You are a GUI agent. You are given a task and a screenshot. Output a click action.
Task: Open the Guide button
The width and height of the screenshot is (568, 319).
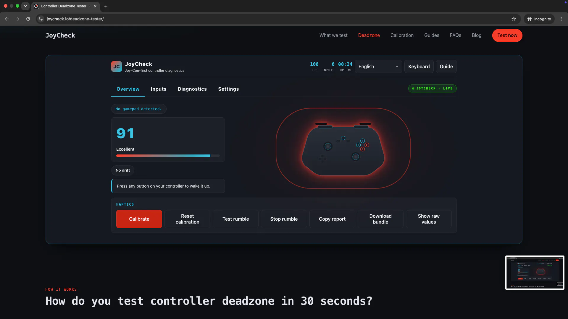pyautogui.click(x=446, y=66)
